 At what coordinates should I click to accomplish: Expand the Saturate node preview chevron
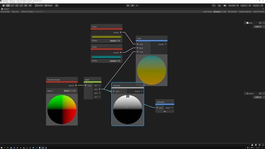pos(165,111)
